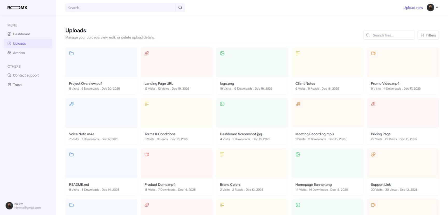Screen dimensions: 448x215
Task: Open Contact support link
Action: 26,75
